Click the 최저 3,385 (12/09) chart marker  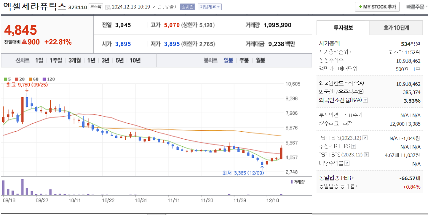pos(243,173)
